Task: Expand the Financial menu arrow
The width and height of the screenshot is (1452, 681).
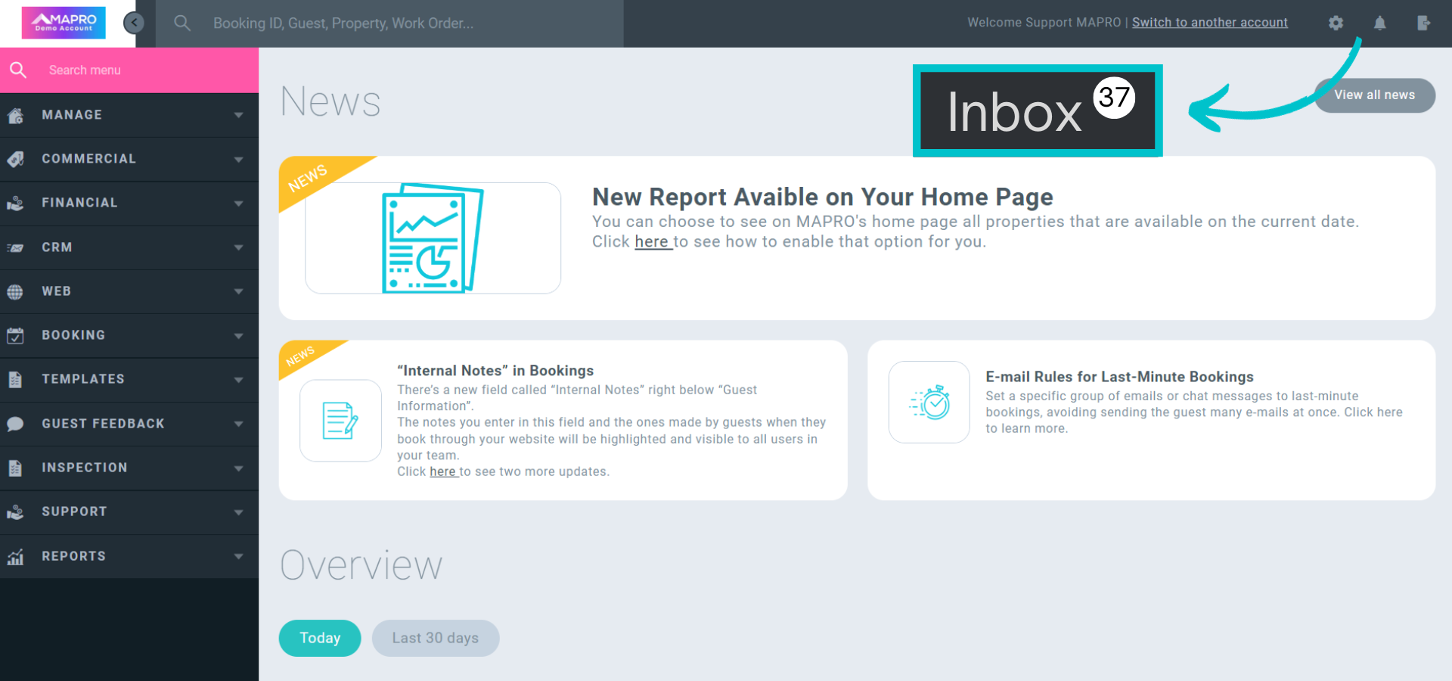Action: tap(238, 203)
